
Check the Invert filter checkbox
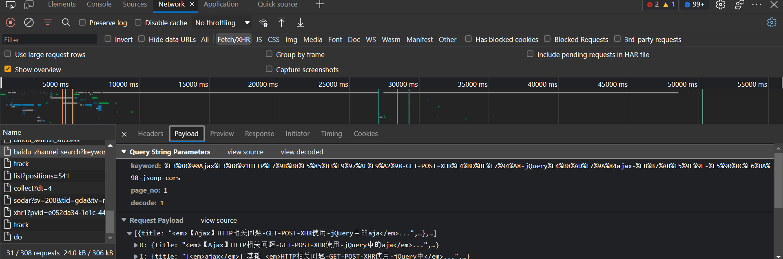pyautogui.click(x=108, y=39)
